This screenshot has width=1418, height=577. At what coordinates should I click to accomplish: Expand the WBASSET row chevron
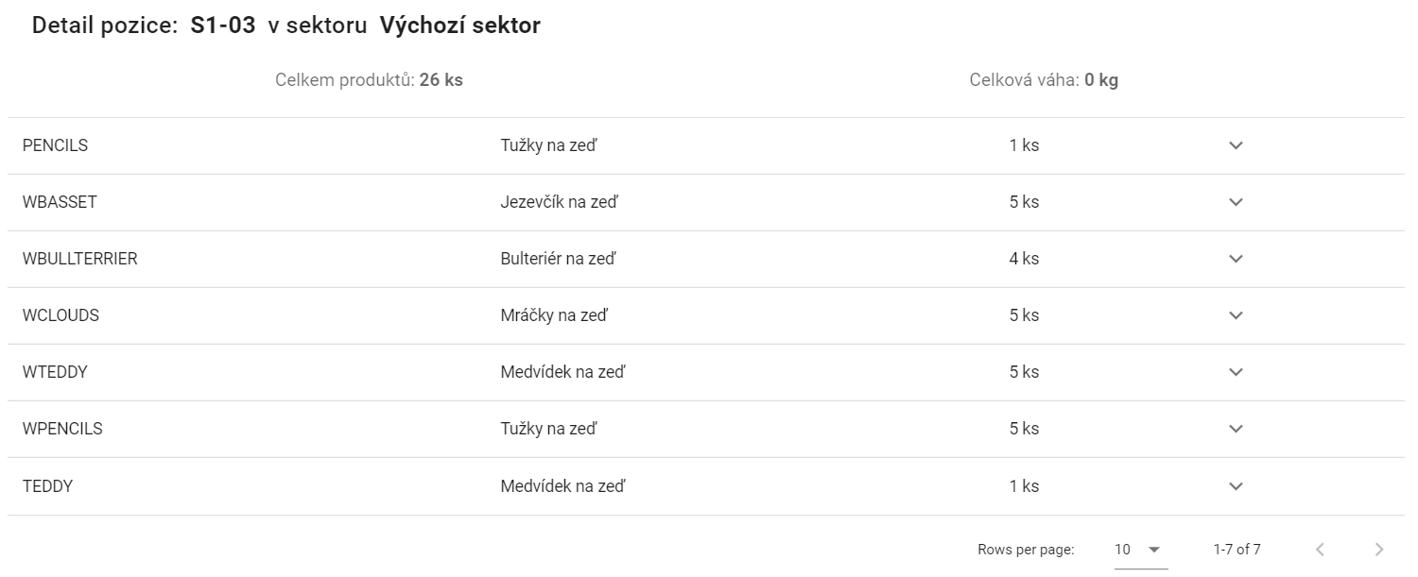point(1235,202)
